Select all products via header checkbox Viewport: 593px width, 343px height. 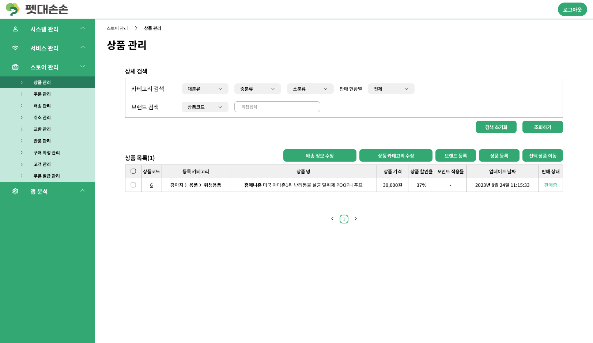click(133, 171)
